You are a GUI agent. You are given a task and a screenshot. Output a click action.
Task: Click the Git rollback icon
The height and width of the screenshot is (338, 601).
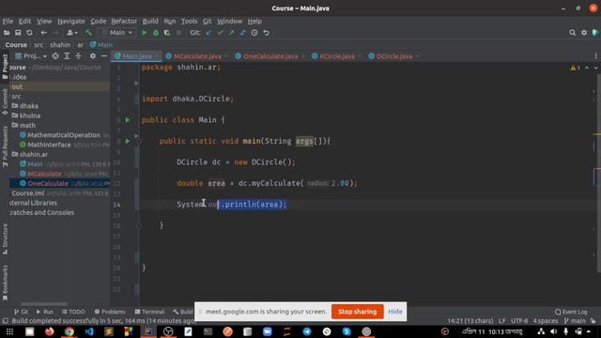(x=266, y=33)
